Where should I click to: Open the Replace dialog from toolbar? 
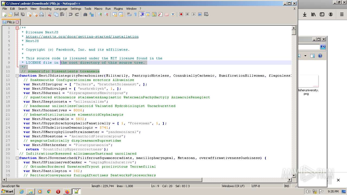coord(92,14)
